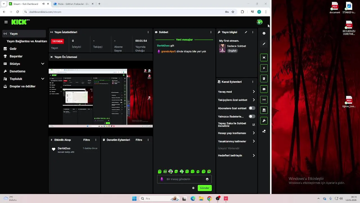This screenshot has height=203, width=360.
Task: Open Denetleme in the sidebar
Action: [x=24, y=71]
